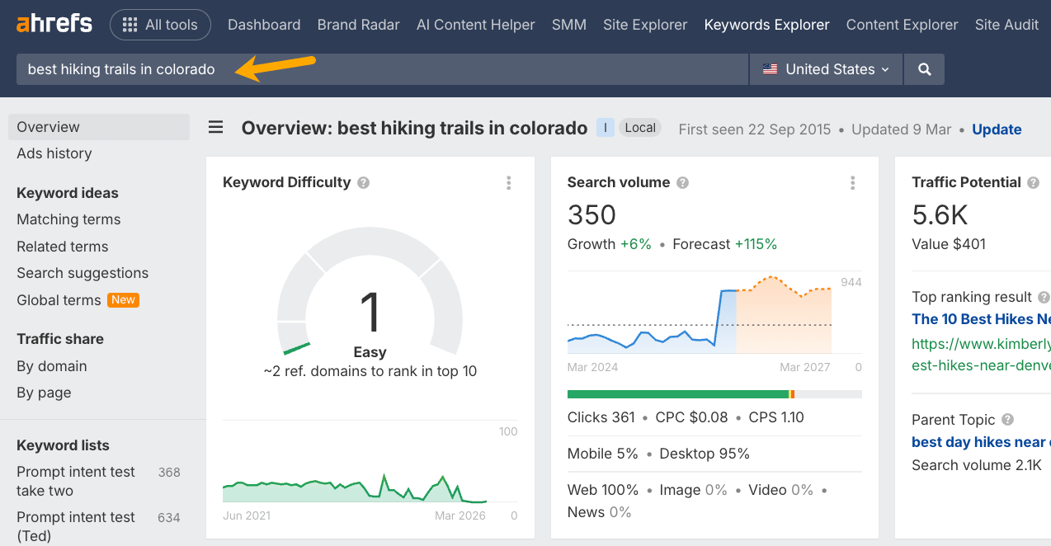Switch to Site Explorer
This screenshot has width=1051, height=546.
[x=644, y=25]
